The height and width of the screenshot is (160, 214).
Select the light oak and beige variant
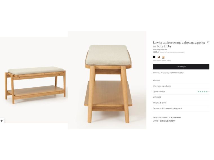(163, 57)
